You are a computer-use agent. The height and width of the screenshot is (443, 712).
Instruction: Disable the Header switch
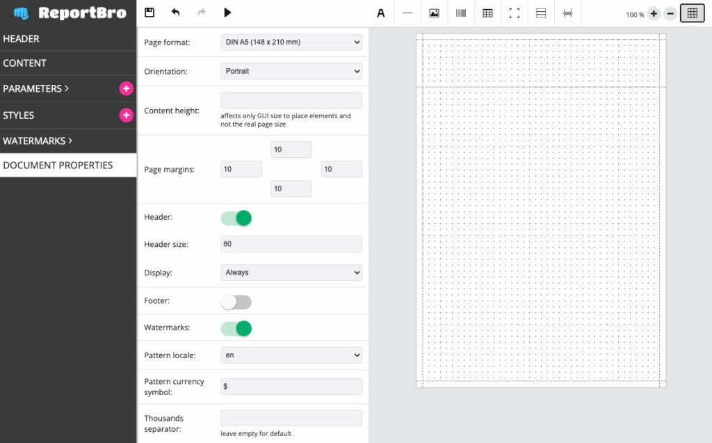(x=236, y=218)
